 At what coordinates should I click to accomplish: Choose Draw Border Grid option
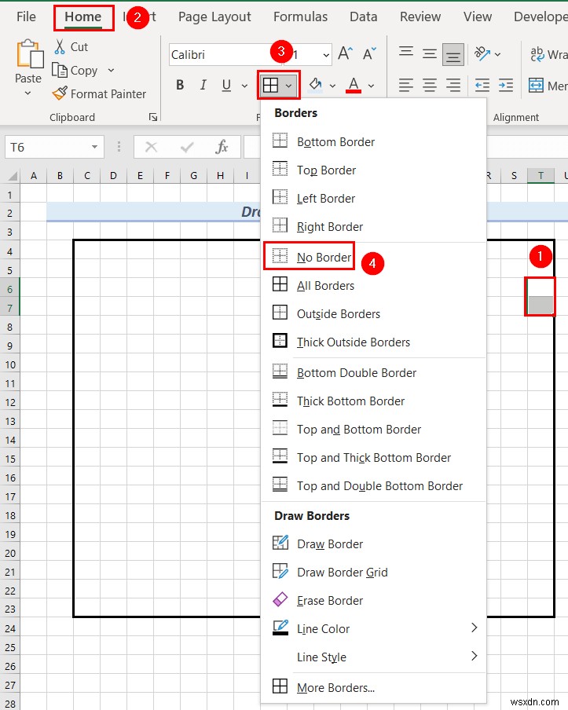coord(373,573)
